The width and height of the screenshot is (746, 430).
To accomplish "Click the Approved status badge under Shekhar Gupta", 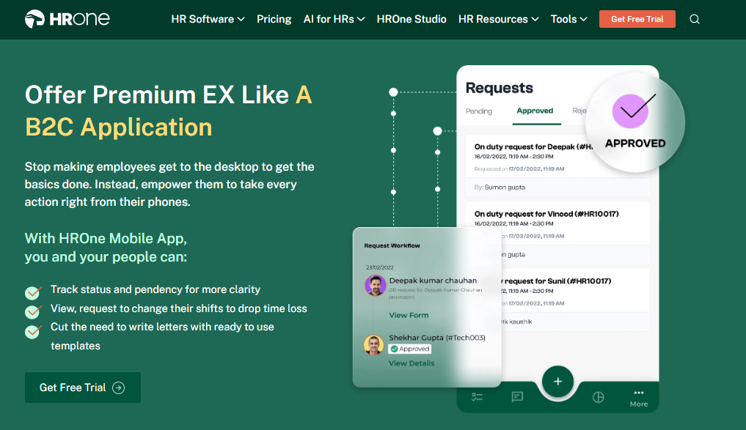I will tap(409, 349).
